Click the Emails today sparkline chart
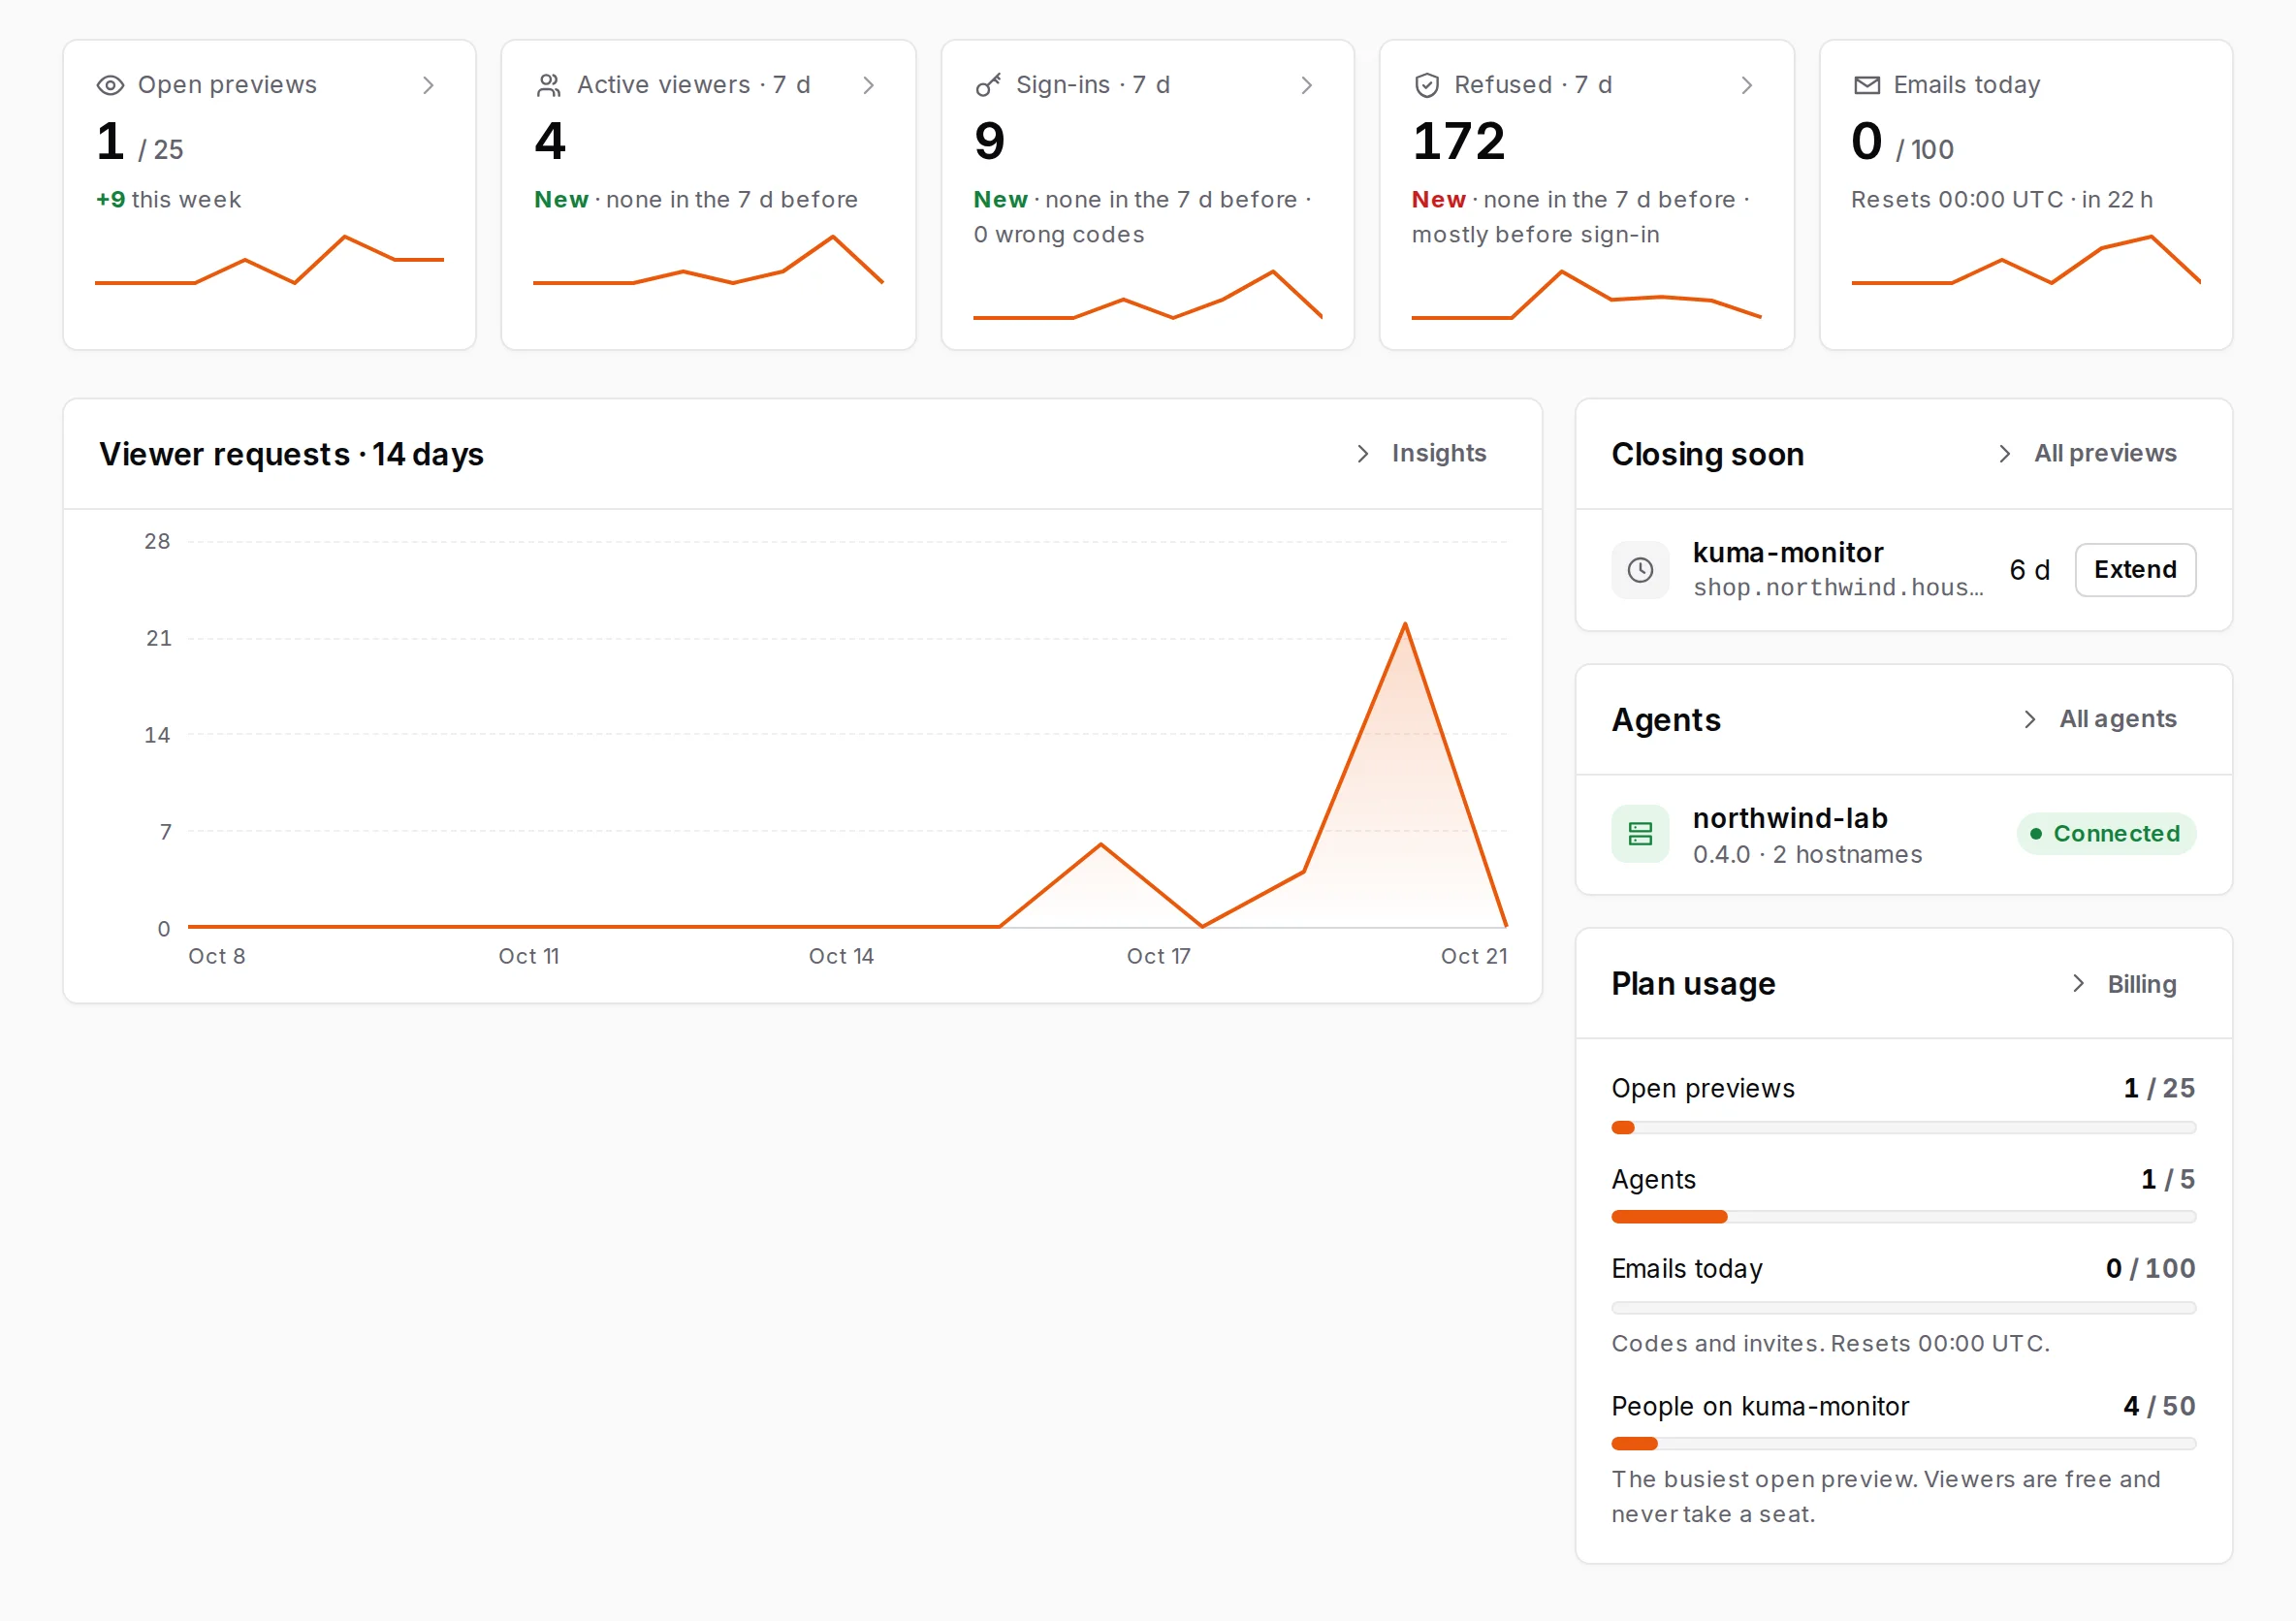This screenshot has width=2296, height=1621. [x=2026, y=260]
